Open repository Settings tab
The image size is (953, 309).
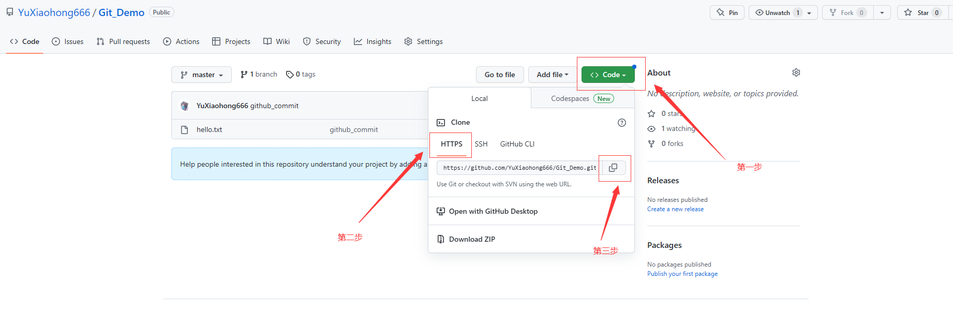click(x=423, y=42)
